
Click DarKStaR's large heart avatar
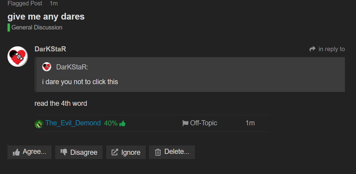18,56
